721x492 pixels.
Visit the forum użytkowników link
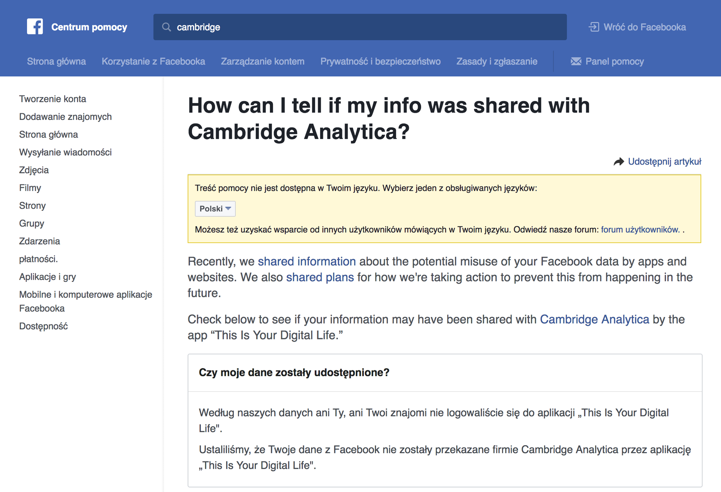[x=640, y=230]
